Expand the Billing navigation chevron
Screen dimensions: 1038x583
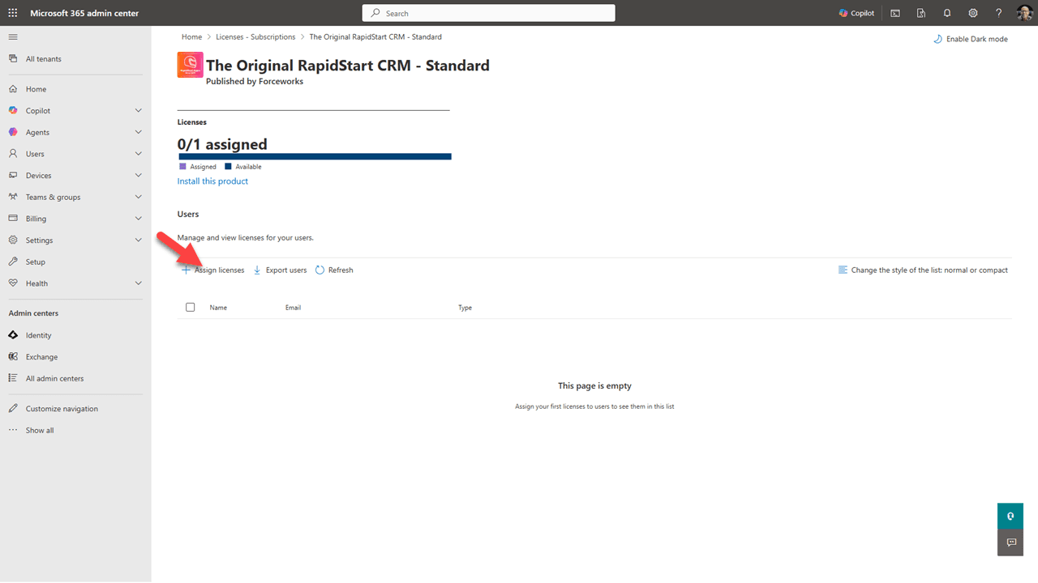[x=138, y=219]
